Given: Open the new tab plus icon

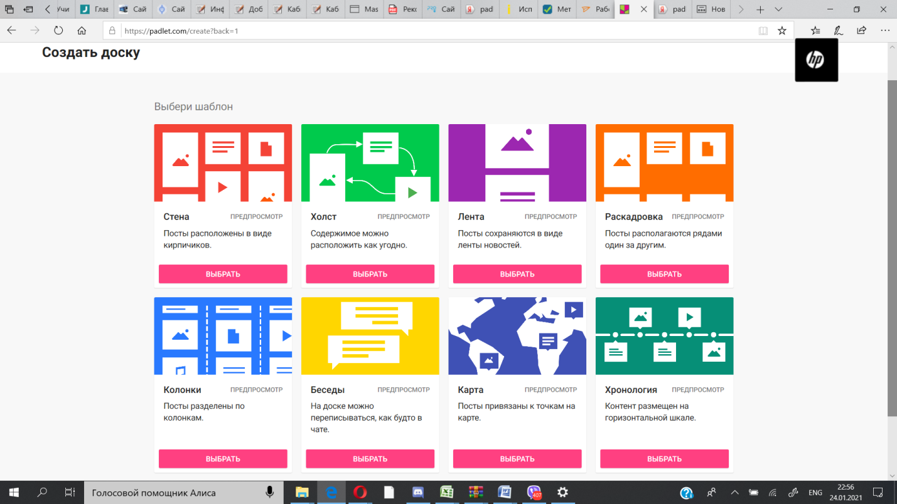Looking at the screenshot, I should [760, 9].
